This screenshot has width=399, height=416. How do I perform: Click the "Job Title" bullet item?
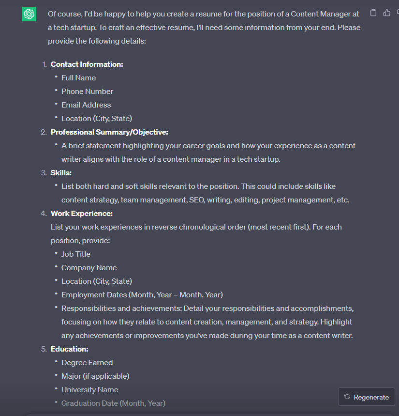point(76,254)
